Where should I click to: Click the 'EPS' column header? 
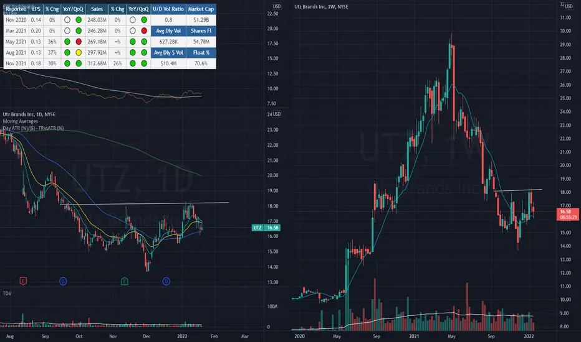[x=36, y=9]
